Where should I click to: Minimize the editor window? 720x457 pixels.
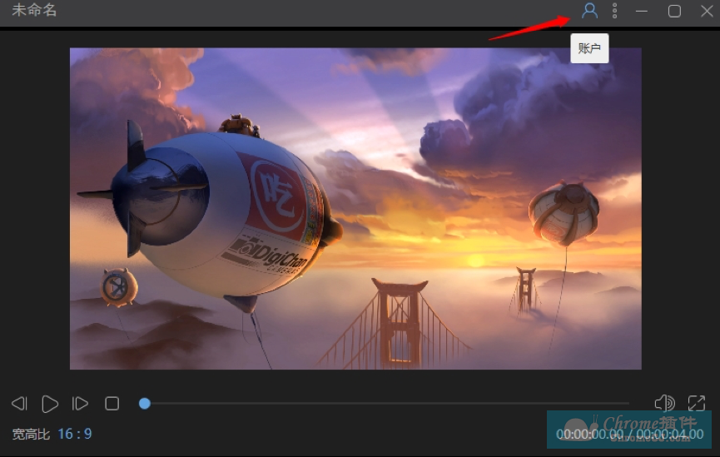pyautogui.click(x=642, y=11)
